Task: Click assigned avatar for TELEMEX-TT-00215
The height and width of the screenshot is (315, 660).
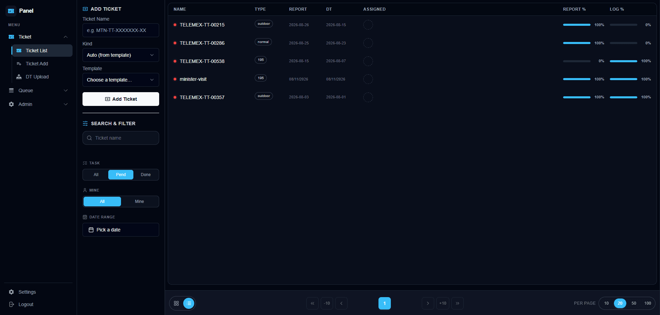Action: click(368, 25)
